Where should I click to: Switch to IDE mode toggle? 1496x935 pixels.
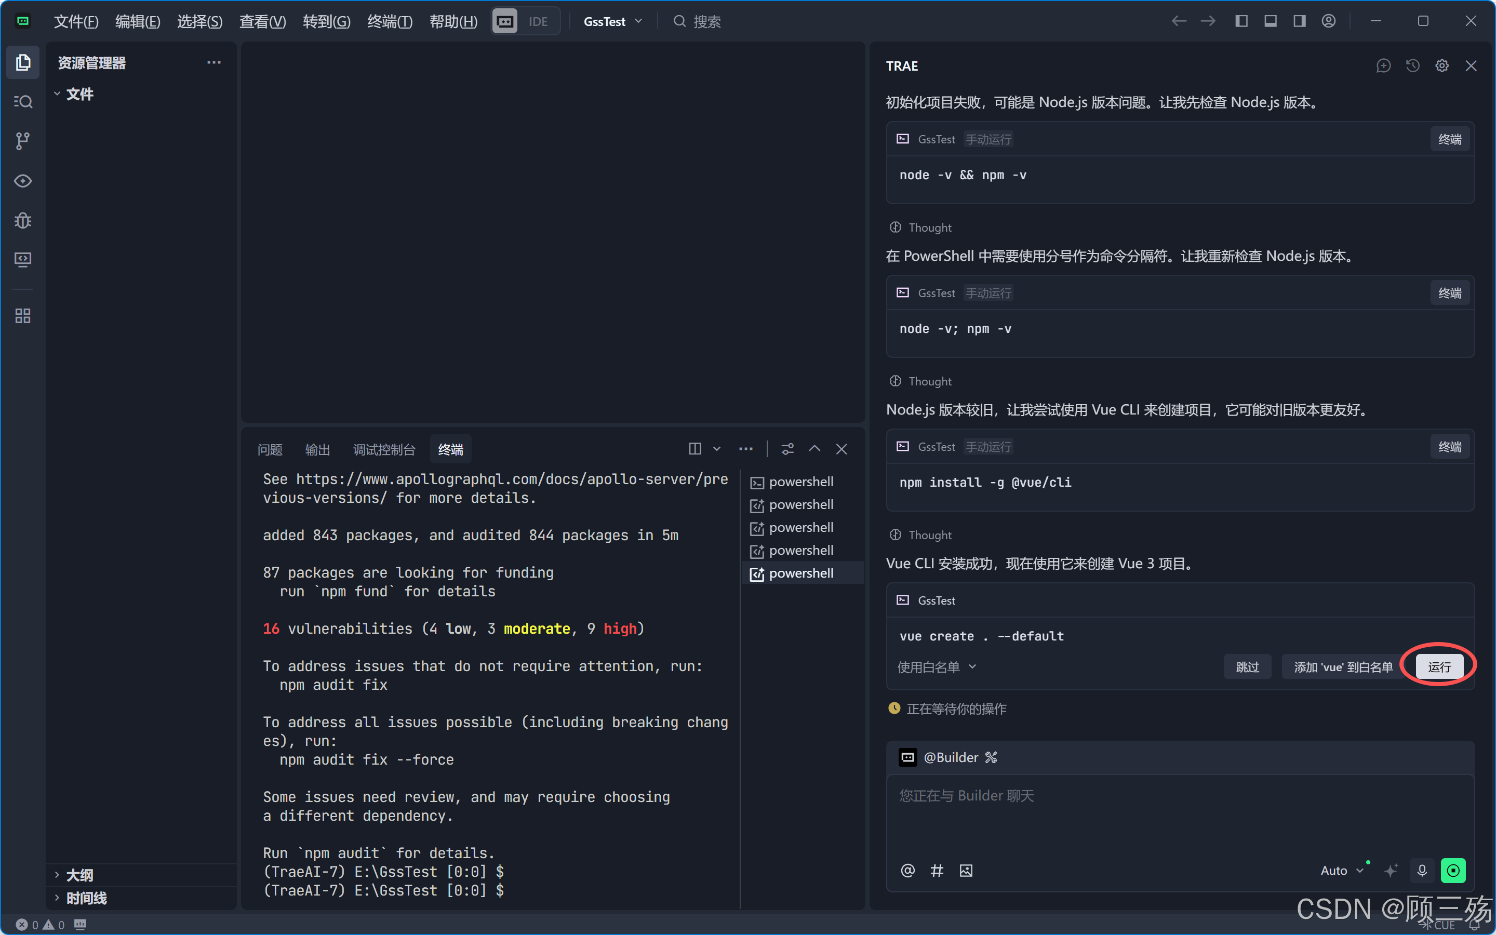point(538,21)
